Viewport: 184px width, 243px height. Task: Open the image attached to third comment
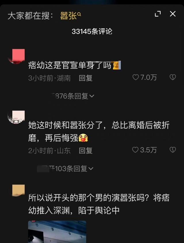[x=57, y=232]
